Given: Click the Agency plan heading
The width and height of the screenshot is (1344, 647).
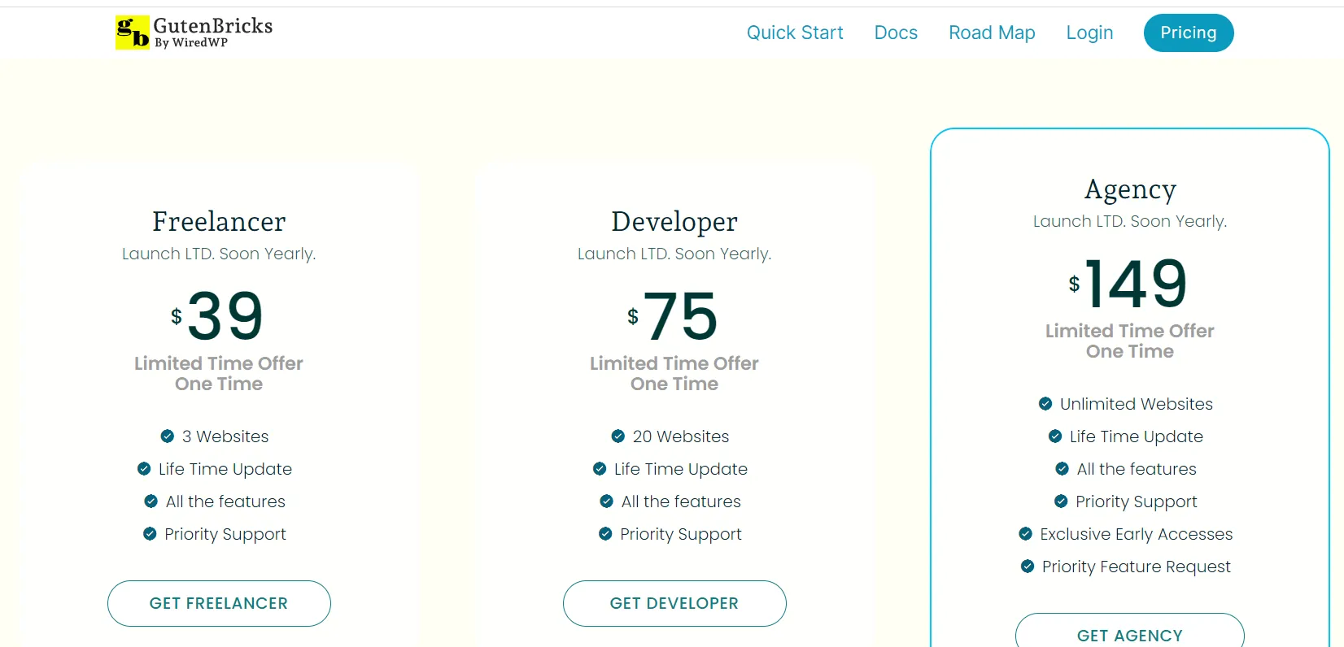Looking at the screenshot, I should [x=1130, y=189].
